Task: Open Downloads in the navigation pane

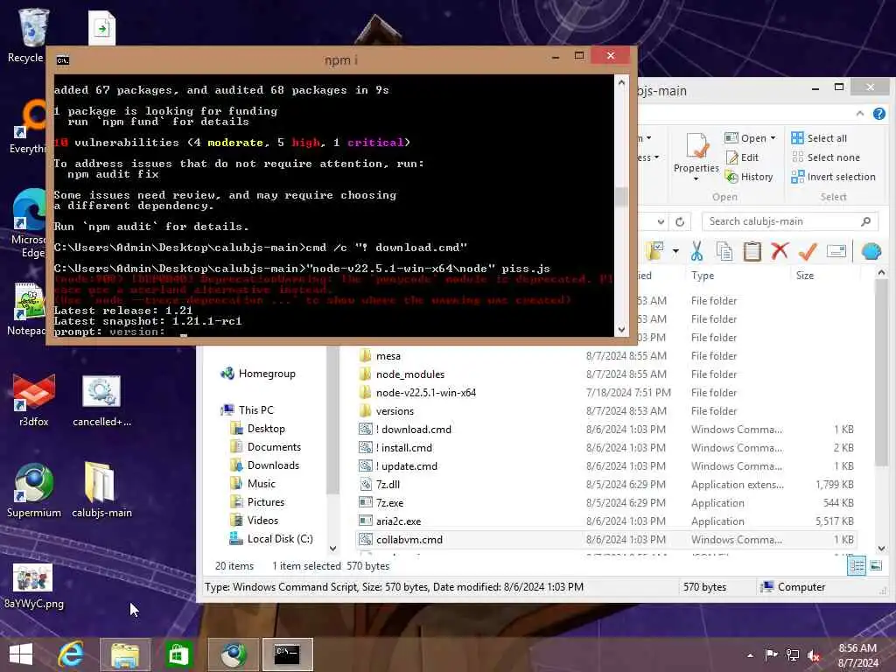Action: 265,465
